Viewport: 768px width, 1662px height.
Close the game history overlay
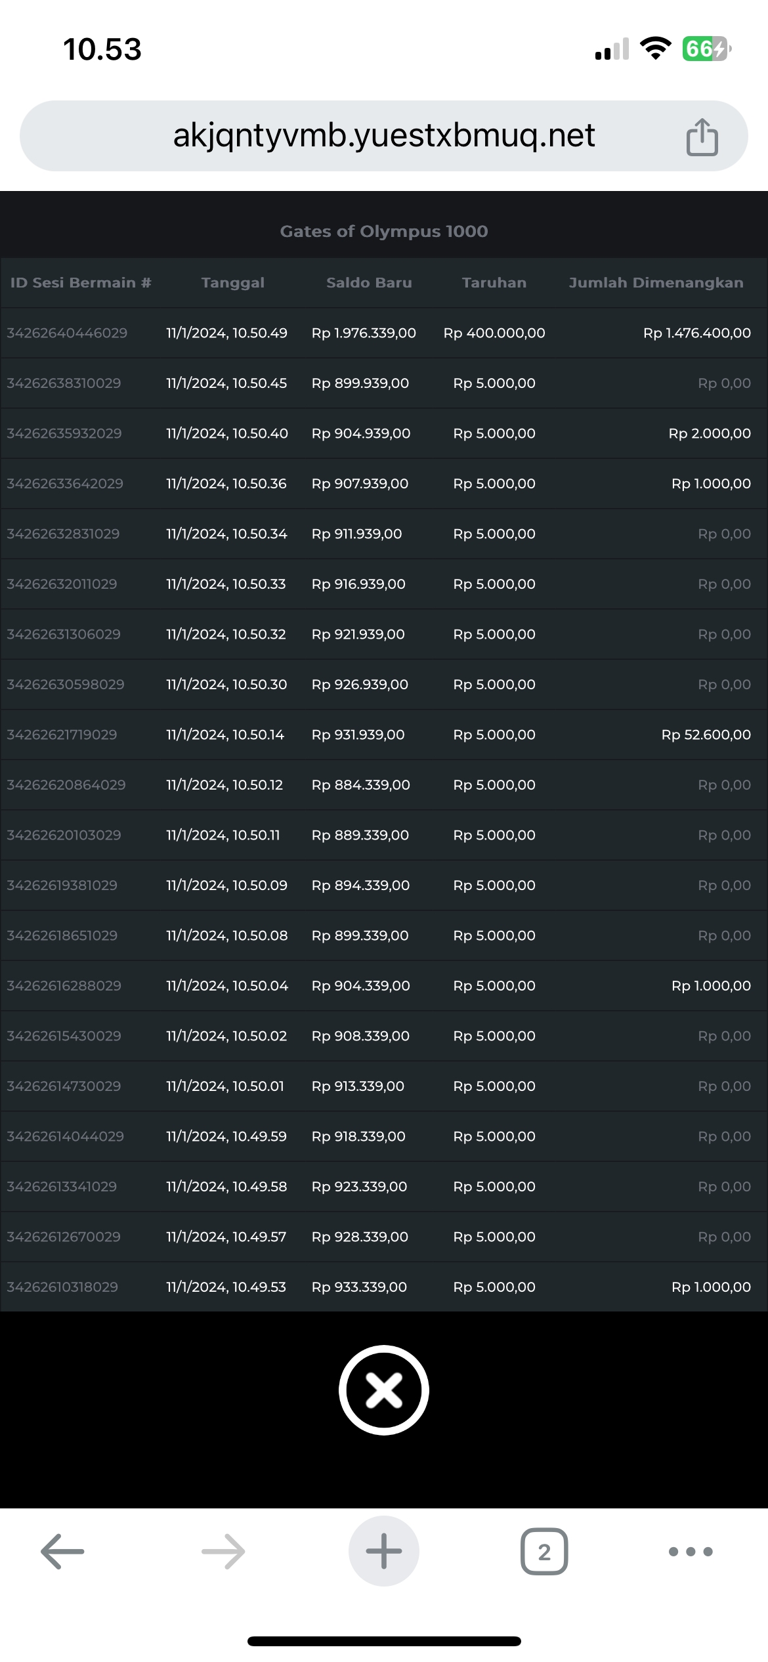[383, 1390]
